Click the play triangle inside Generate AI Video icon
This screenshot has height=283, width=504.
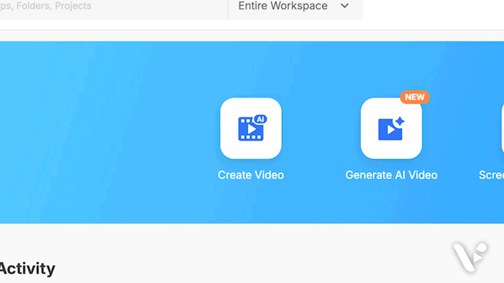(390, 129)
